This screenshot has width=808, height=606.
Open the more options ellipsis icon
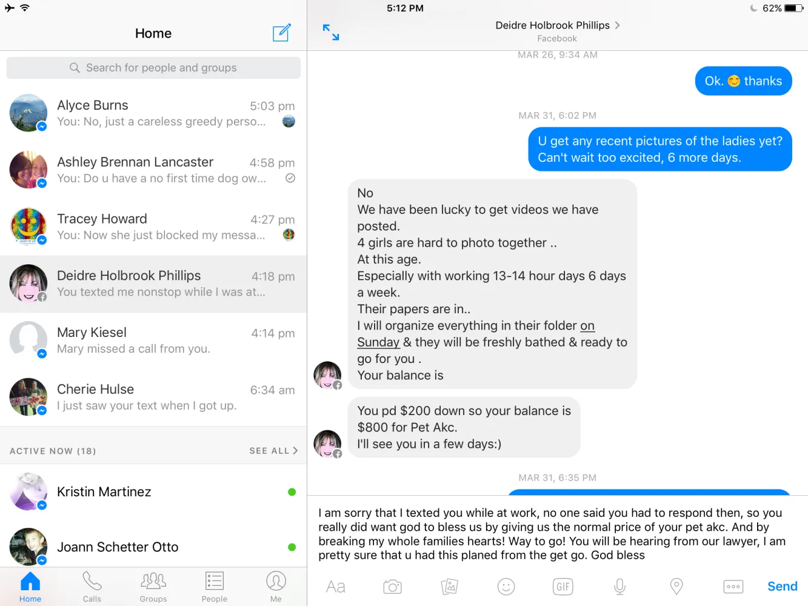click(x=733, y=587)
